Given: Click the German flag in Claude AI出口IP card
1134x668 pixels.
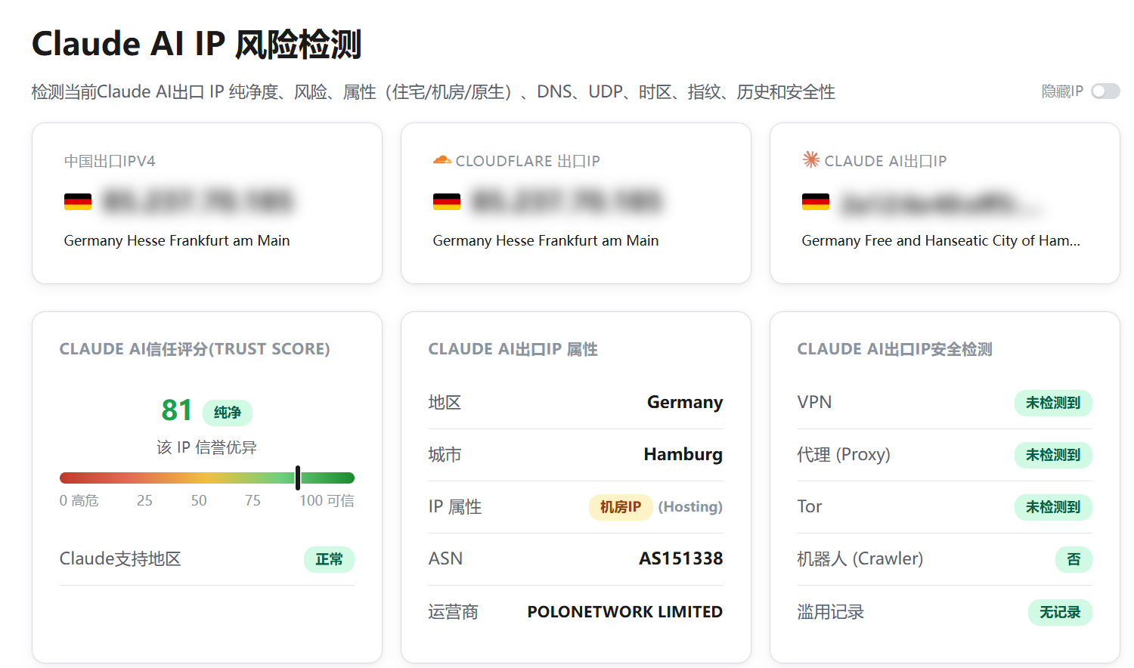Looking at the screenshot, I should point(816,202).
